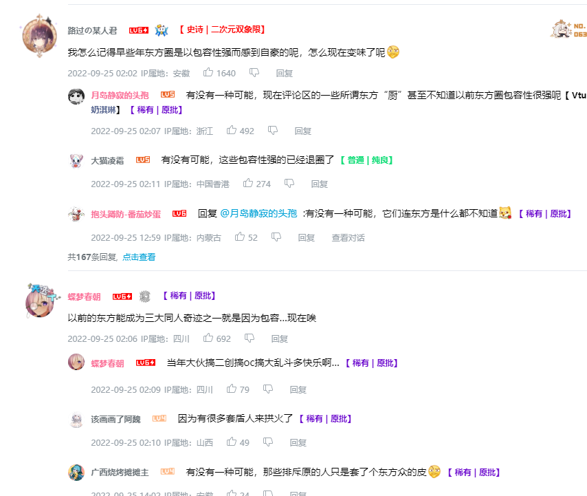Image resolution: width=587 pixels, height=496 pixels.
Task: Reply to 蝶梦春朝's 692-like comment
Action: tap(279, 338)
